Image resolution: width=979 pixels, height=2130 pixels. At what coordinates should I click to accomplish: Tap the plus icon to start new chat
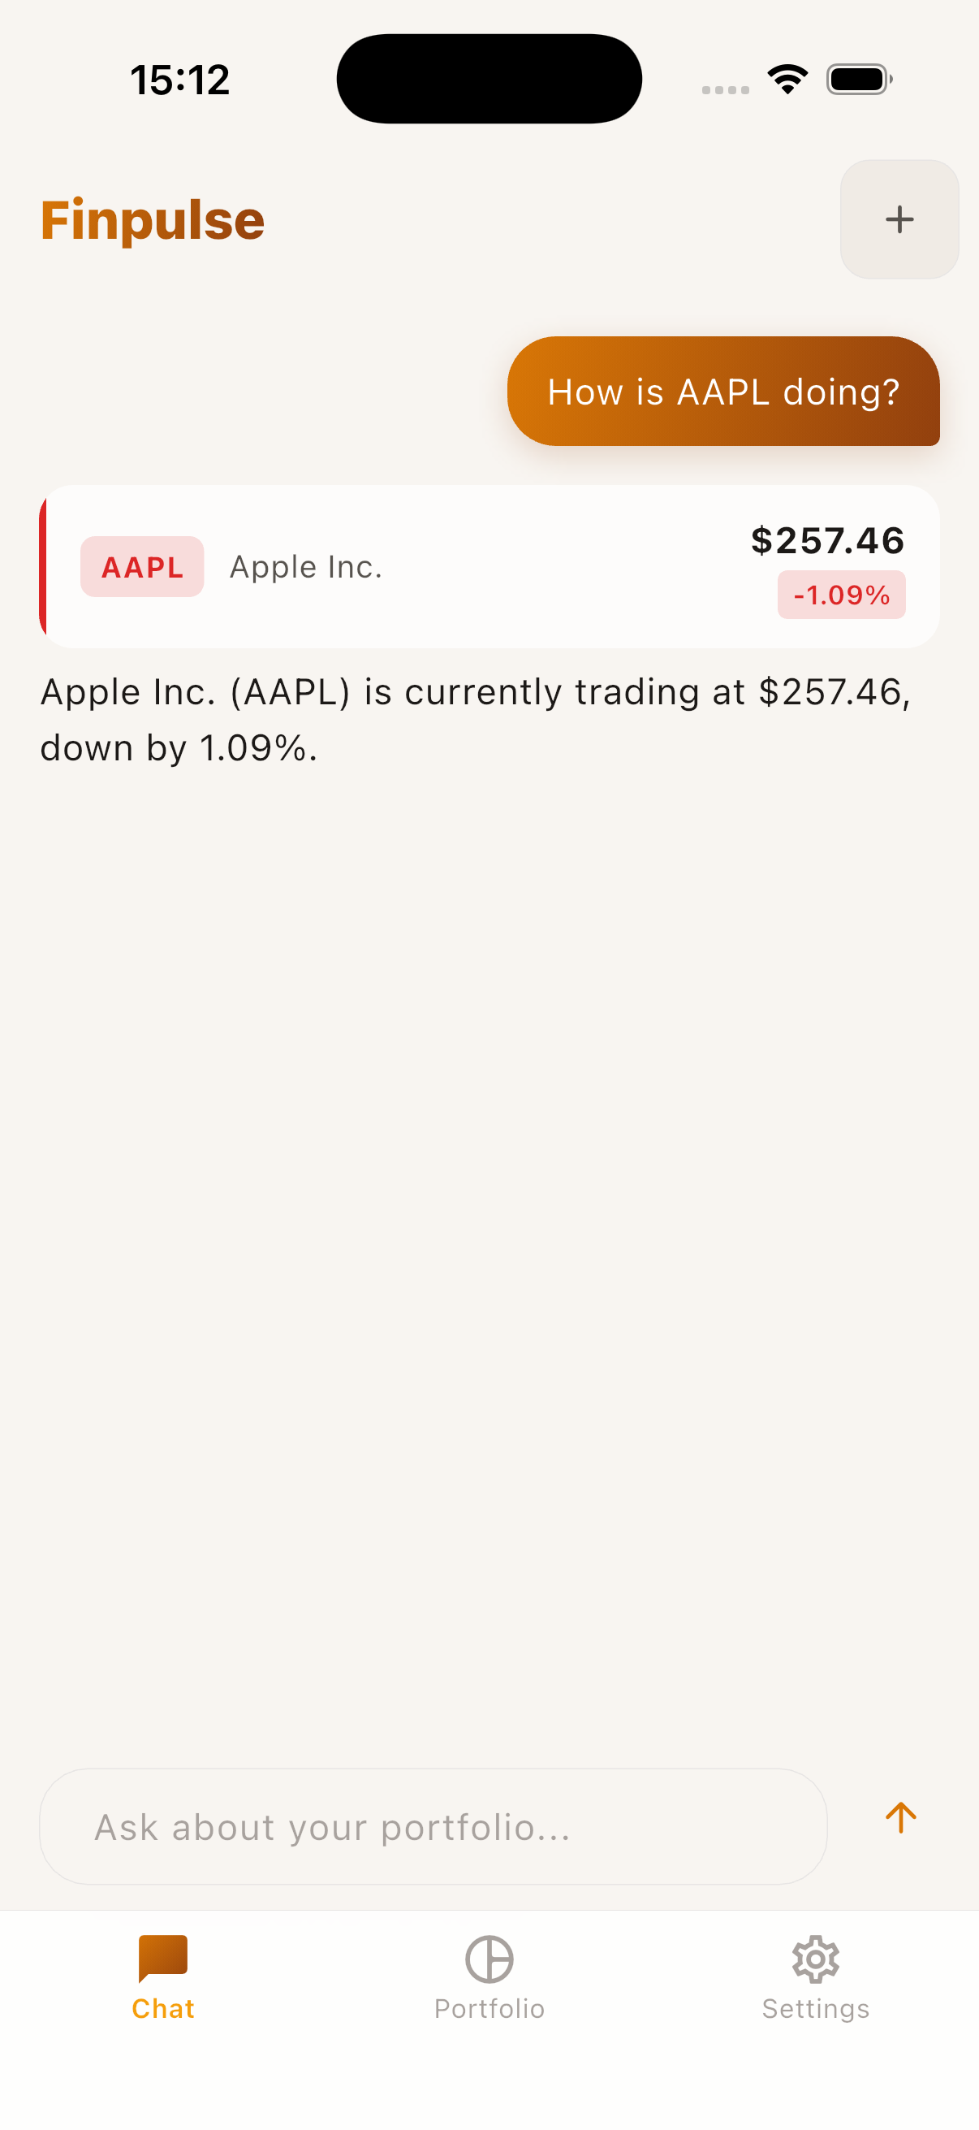[899, 219]
